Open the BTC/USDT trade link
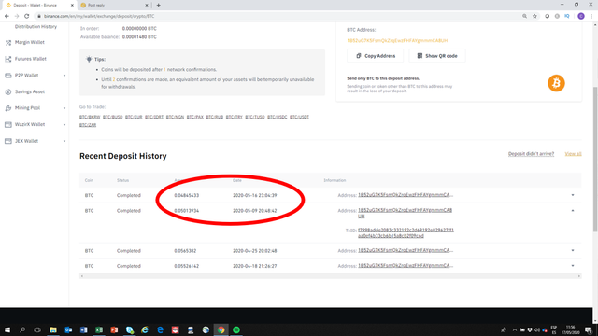The height and width of the screenshot is (336, 598). pos(299,117)
